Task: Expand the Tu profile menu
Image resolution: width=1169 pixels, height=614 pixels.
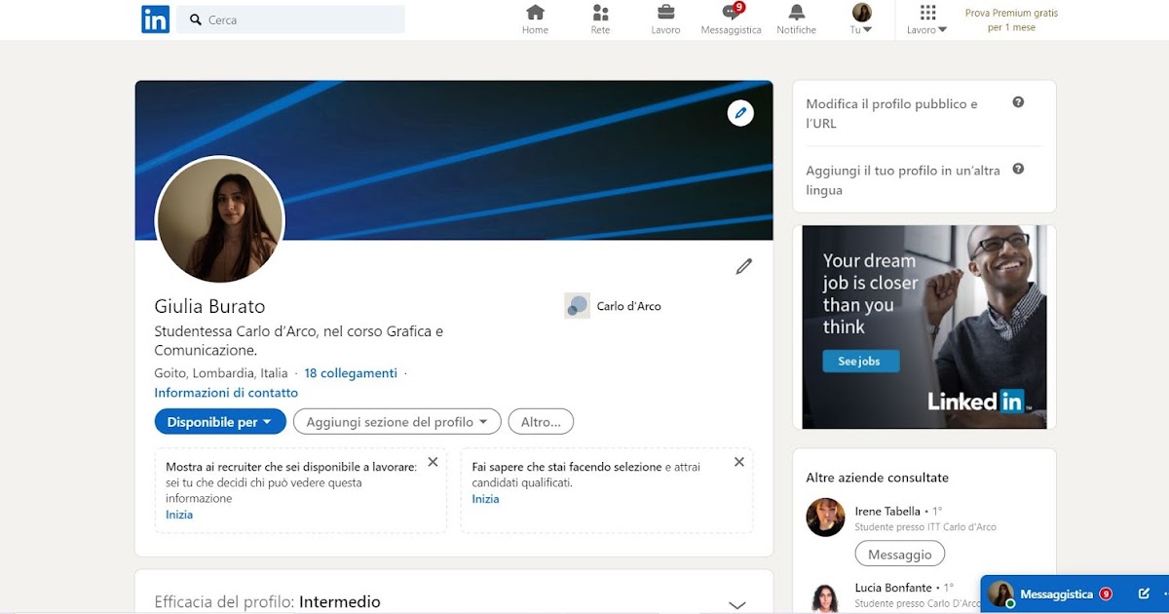Action: (862, 19)
